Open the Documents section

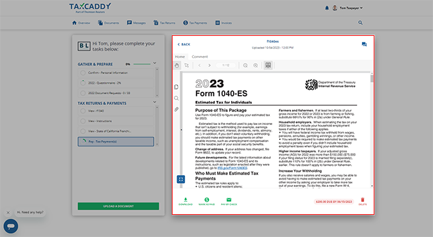(x=108, y=23)
